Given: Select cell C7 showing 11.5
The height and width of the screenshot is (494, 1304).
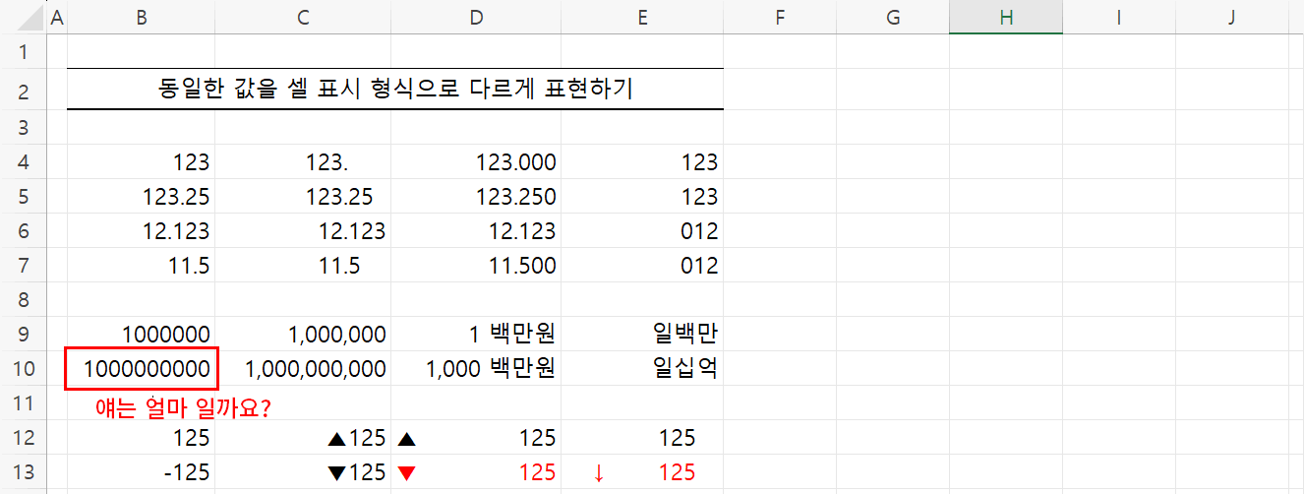Looking at the screenshot, I should tap(303, 266).
